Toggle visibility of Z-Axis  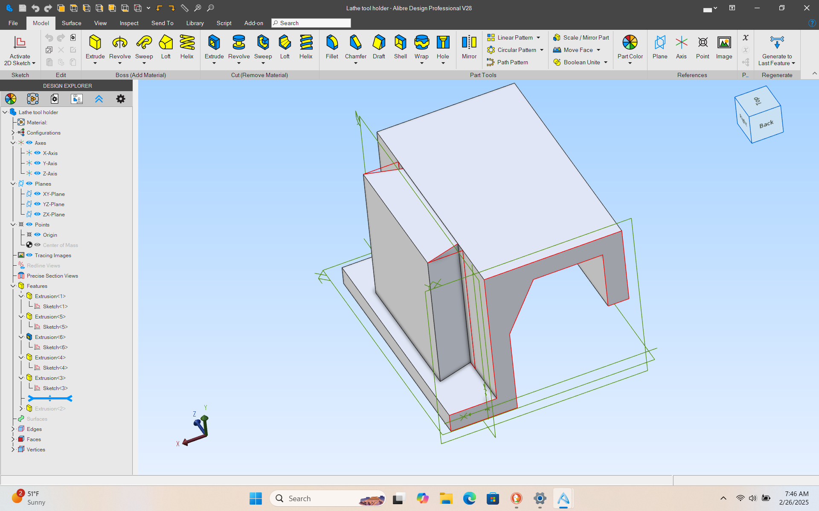point(38,173)
